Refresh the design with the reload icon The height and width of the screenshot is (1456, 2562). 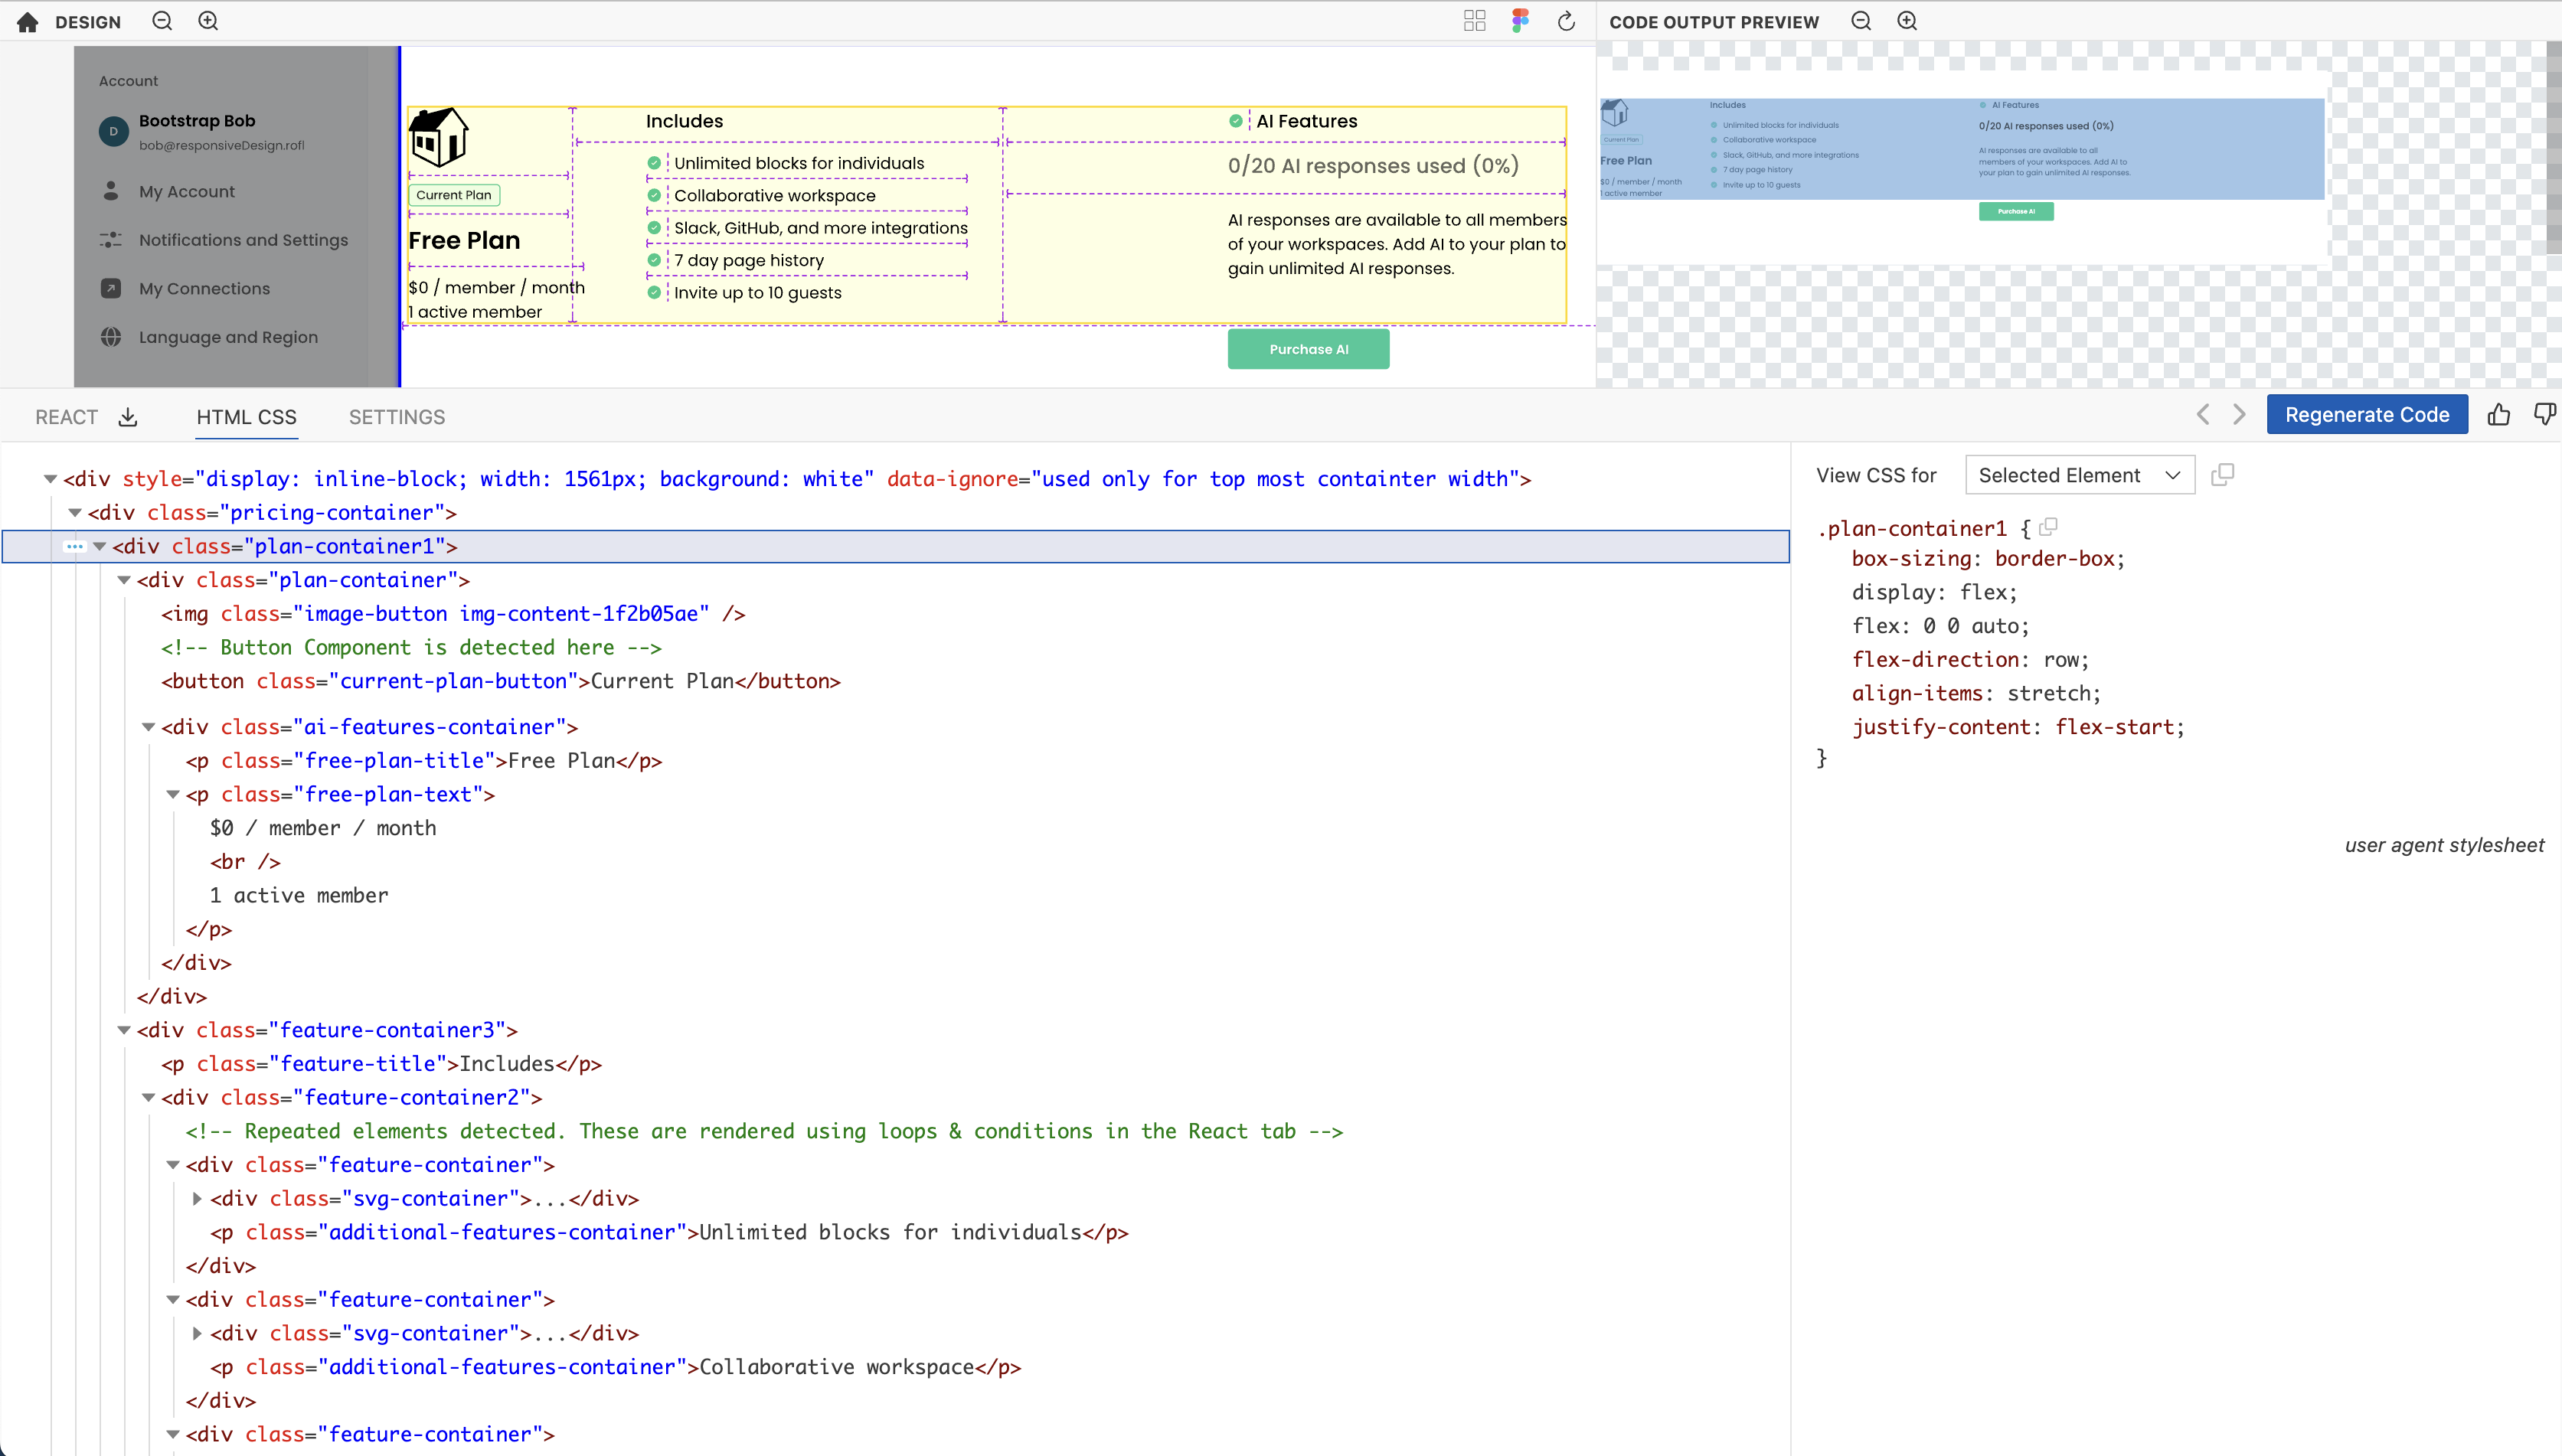point(1566,21)
